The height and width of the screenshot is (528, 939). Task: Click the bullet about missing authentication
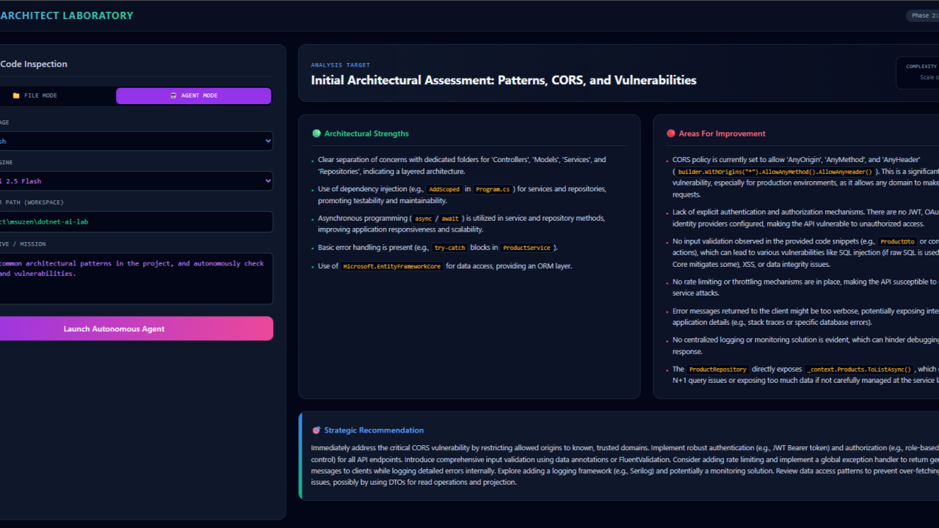(x=805, y=218)
